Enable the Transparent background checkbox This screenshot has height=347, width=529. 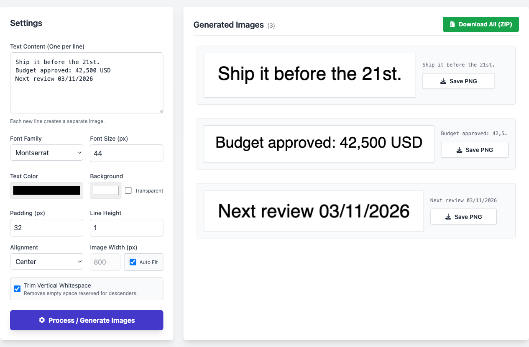tap(128, 190)
